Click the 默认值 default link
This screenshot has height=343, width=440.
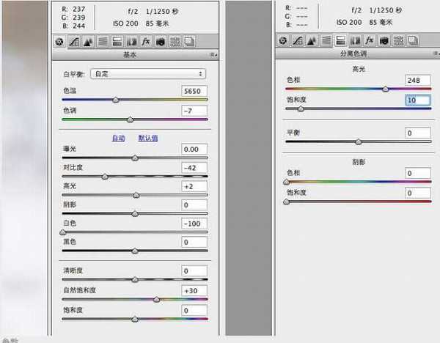click(x=148, y=138)
